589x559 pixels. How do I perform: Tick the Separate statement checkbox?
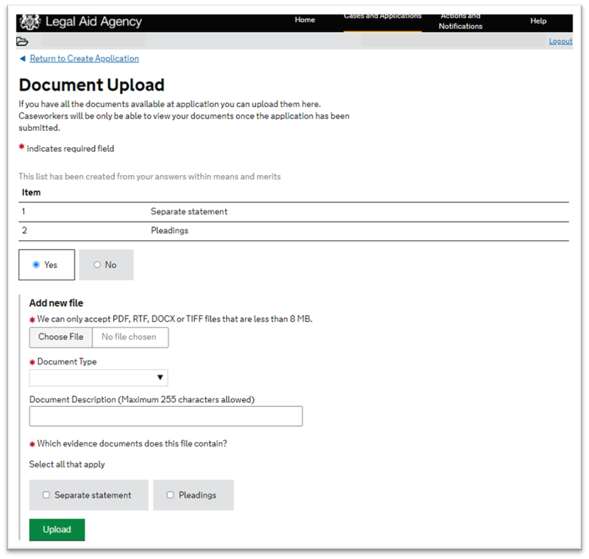pos(46,495)
